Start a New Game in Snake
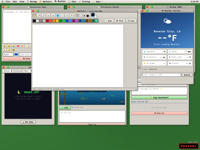This screenshot has width=200, height=150. click(x=28, y=122)
